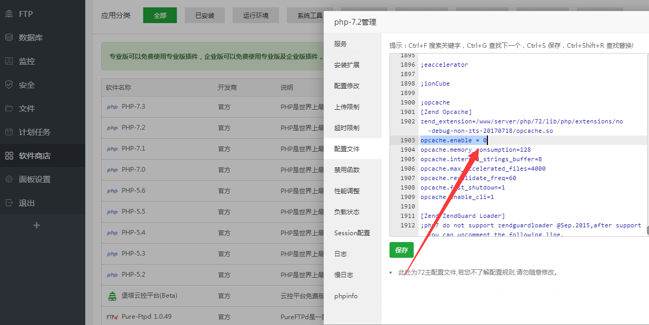This screenshot has height=325, width=649.
Task: Filter apps by 运行环境 category
Action: [x=256, y=16]
